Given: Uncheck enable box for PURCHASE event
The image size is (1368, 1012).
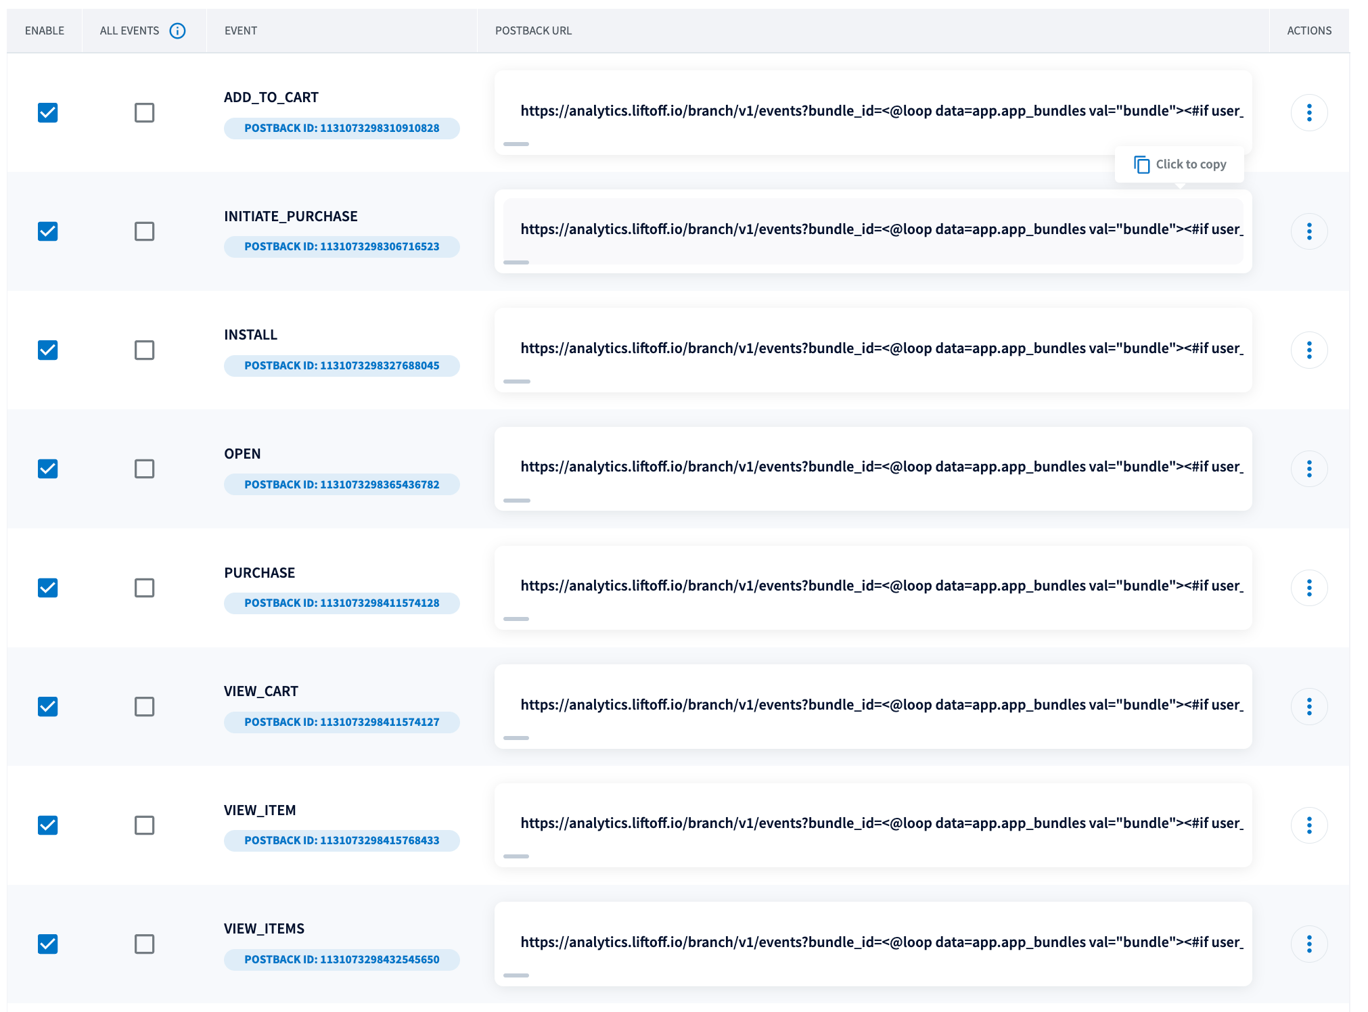Looking at the screenshot, I should (x=48, y=588).
